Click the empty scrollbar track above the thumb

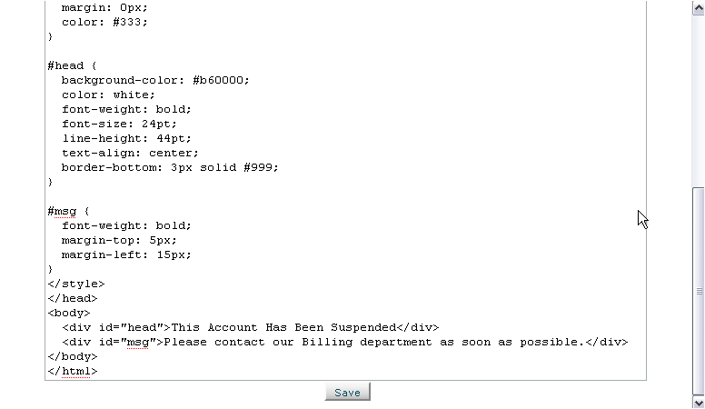[x=699, y=101]
